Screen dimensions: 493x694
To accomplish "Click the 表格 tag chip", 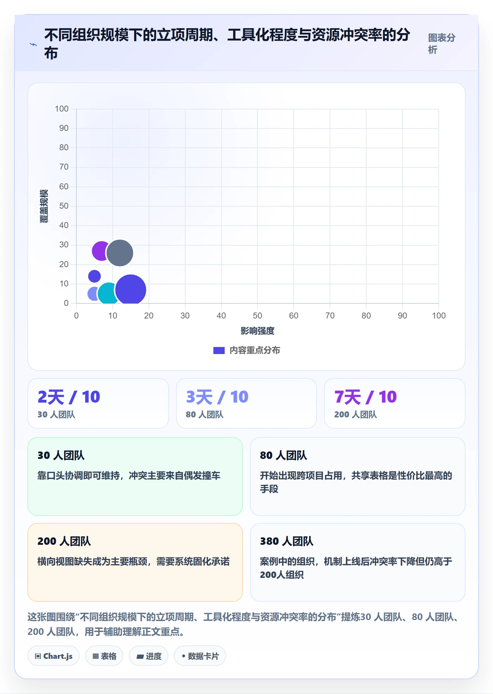I will click(104, 656).
